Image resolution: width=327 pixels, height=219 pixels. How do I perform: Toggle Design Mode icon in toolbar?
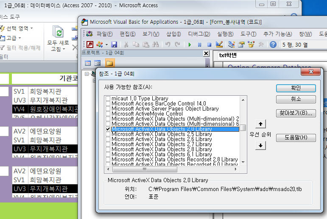coord(219,44)
